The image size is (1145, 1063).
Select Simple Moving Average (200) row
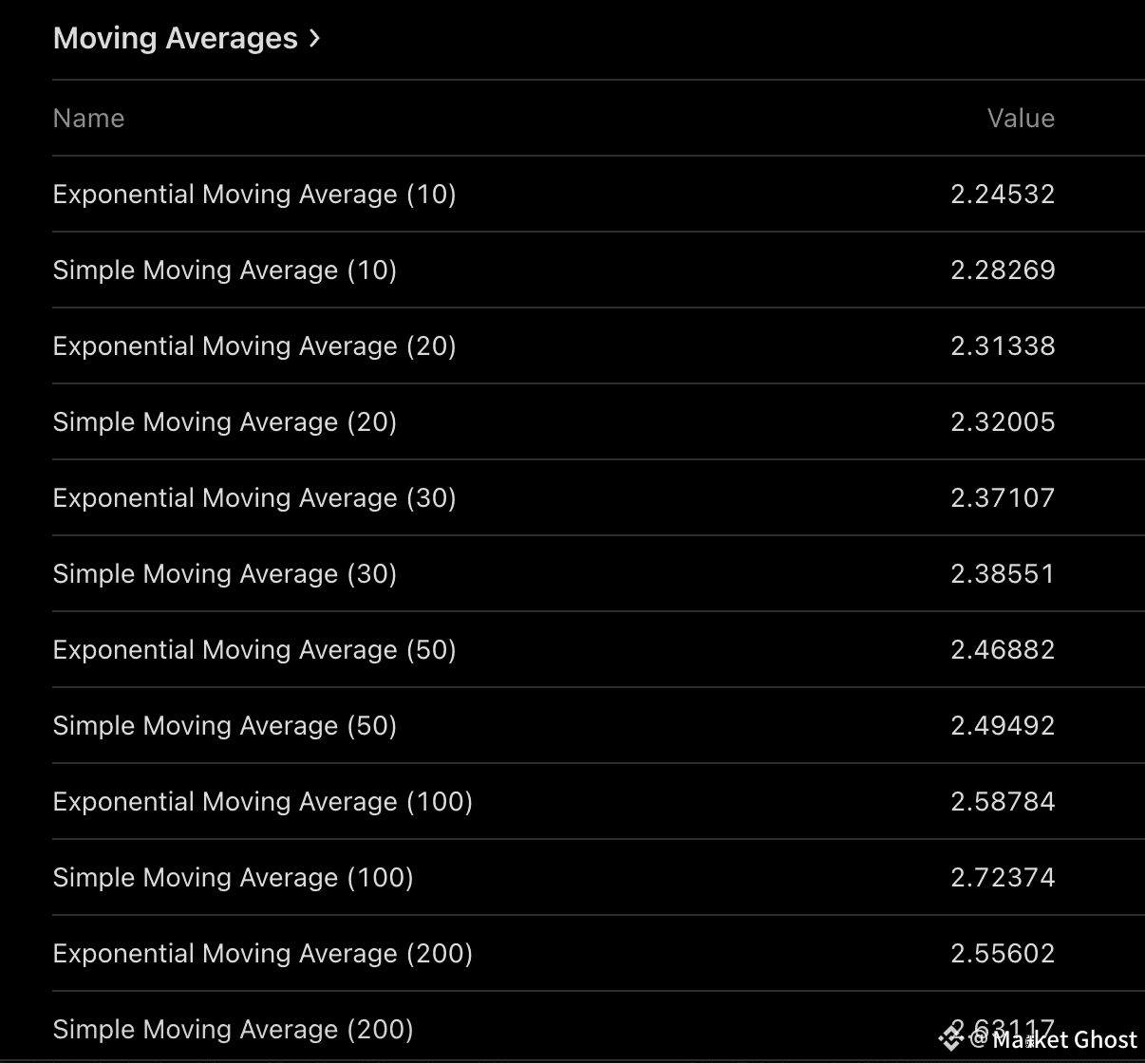point(598,1027)
